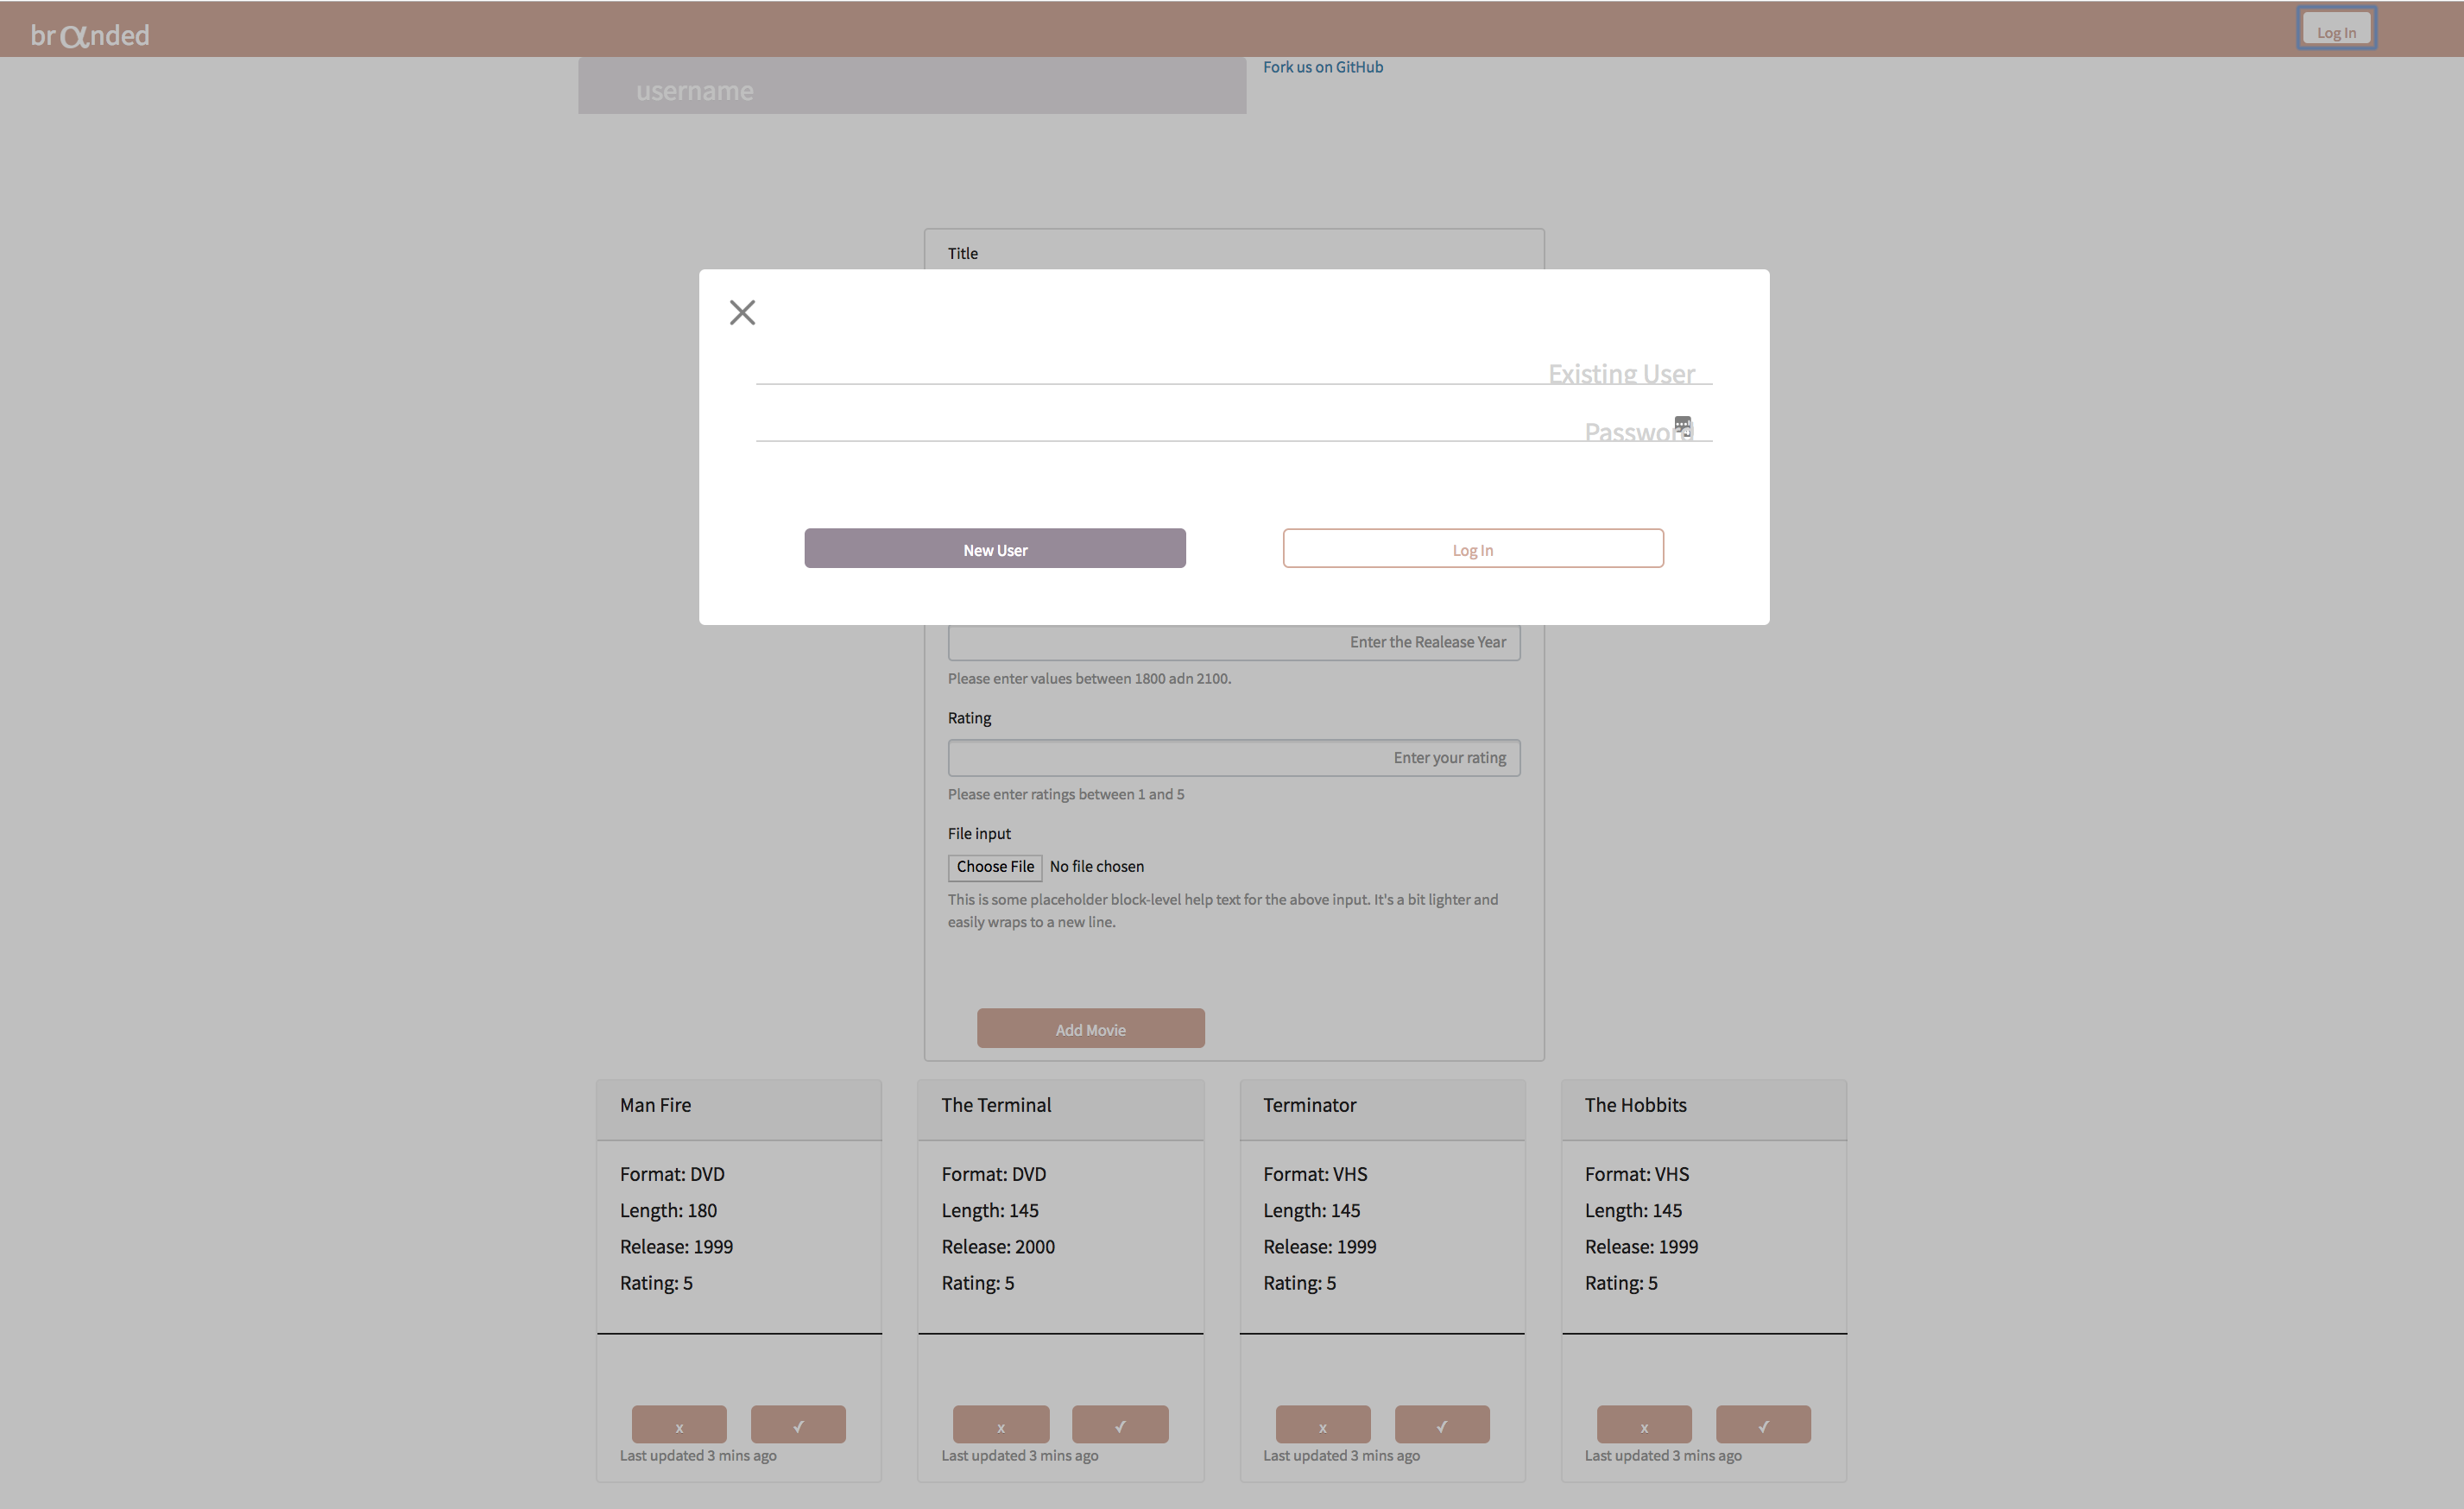Click the checkmark button on Terminator card

point(1442,1424)
